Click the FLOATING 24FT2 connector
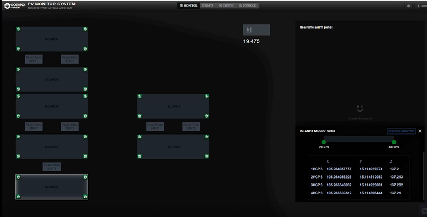 (191, 126)
